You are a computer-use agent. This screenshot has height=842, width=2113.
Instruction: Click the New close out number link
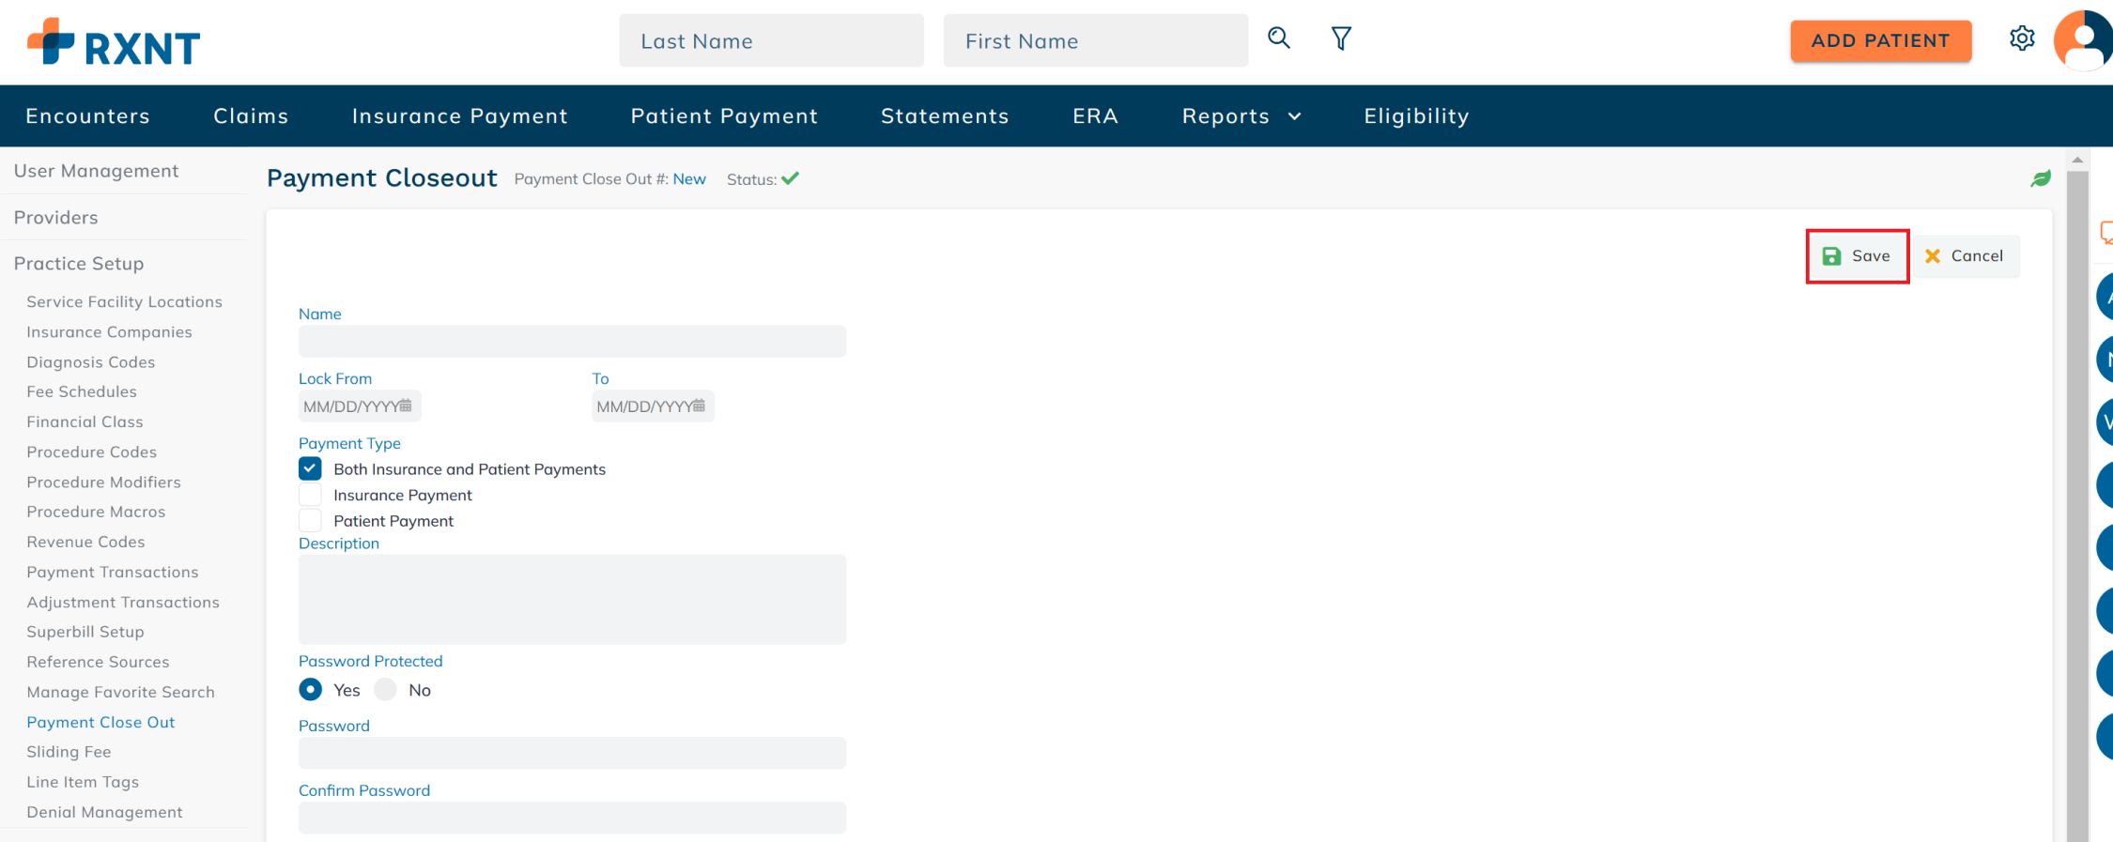[x=689, y=178]
